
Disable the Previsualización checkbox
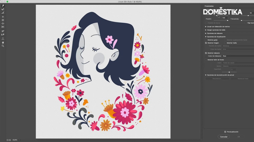tap(225, 132)
